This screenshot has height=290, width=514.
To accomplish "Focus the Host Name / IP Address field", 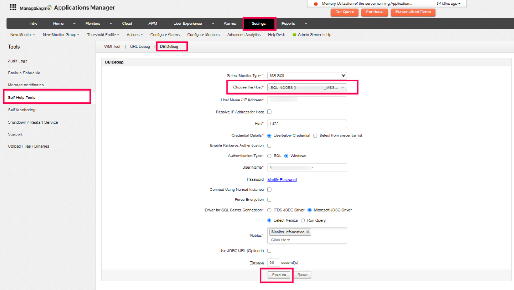I will coord(307,100).
